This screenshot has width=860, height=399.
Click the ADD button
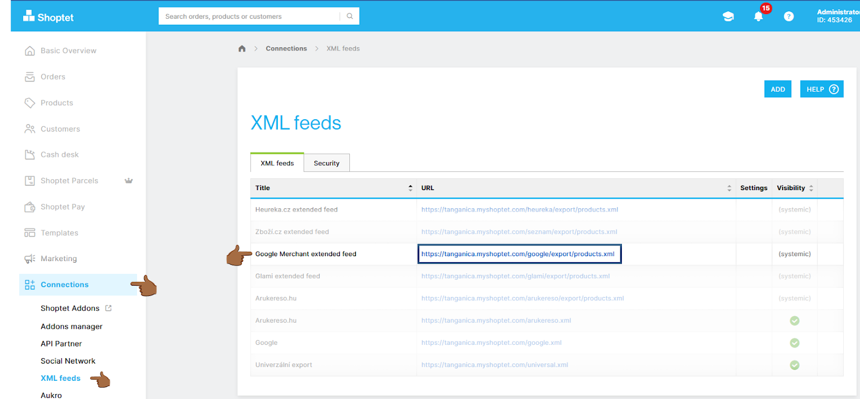(x=778, y=89)
